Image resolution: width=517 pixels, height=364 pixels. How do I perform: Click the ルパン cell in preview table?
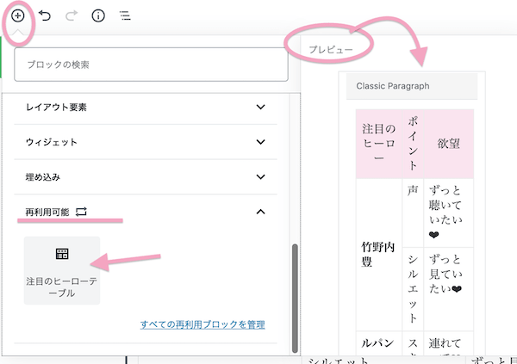[x=379, y=343]
